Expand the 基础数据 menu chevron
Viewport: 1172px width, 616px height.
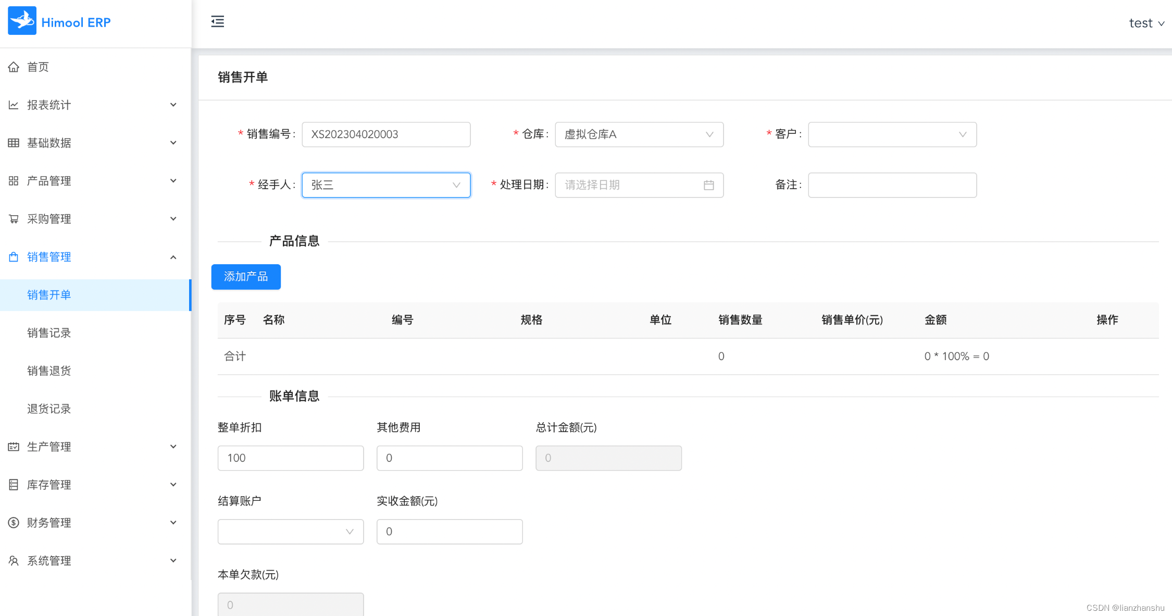pos(173,143)
